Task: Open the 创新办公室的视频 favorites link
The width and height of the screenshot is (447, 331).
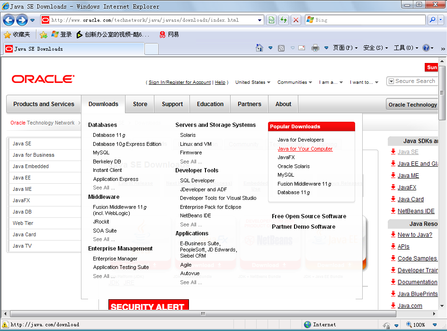Action: click(x=113, y=35)
